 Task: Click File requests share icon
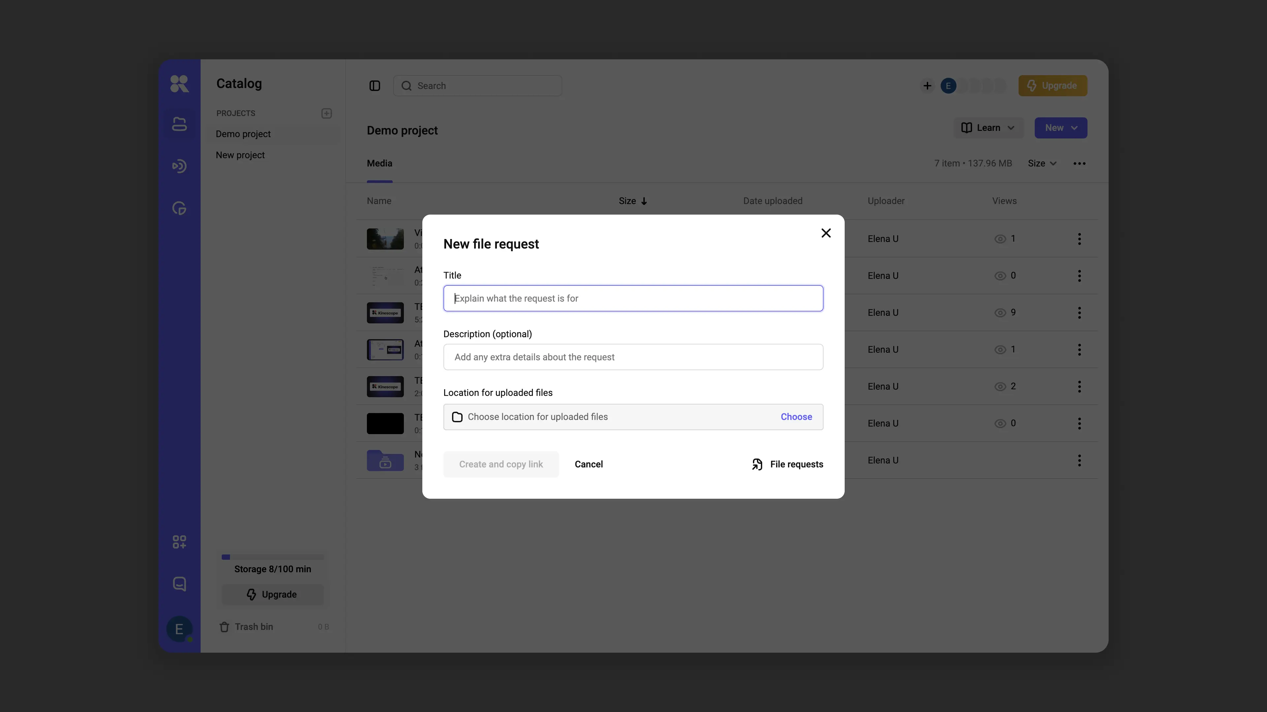coord(758,464)
